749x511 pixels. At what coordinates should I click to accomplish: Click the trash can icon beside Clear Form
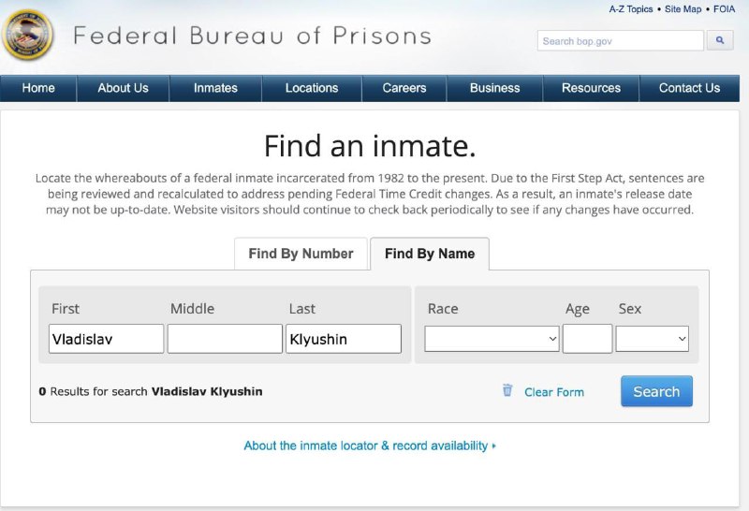pos(507,390)
